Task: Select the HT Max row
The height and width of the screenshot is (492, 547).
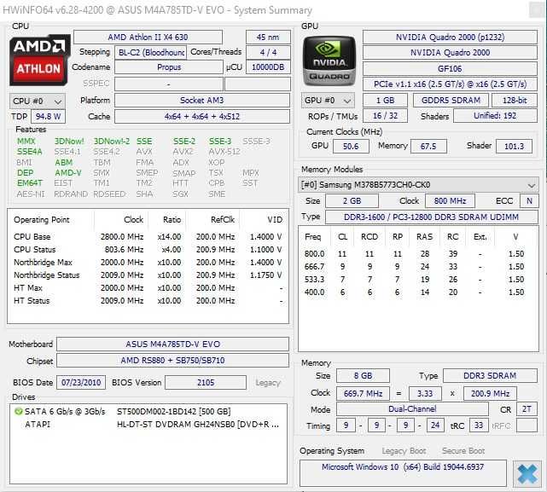Action: click(148, 288)
